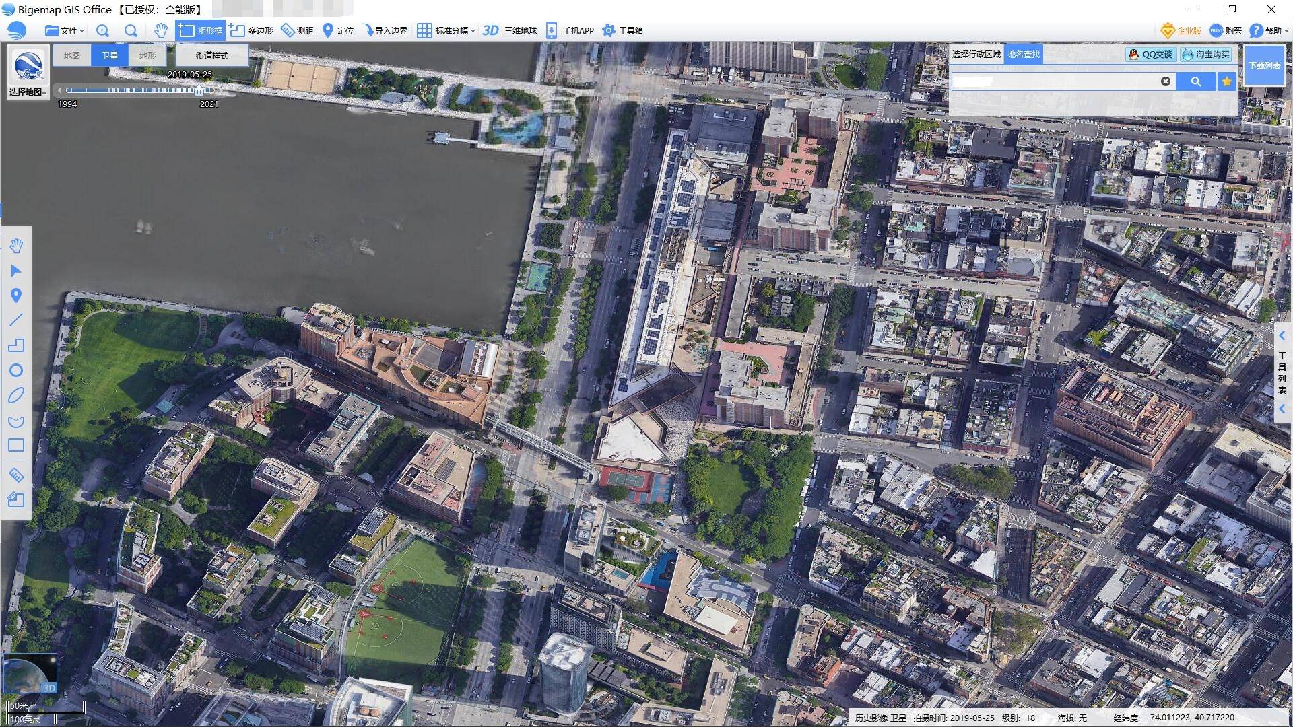This screenshot has height=727, width=1293.
Task: Open the 下载列表 download list
Action: pos(1265,65)
